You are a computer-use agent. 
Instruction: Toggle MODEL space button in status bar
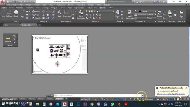[84, 99]
